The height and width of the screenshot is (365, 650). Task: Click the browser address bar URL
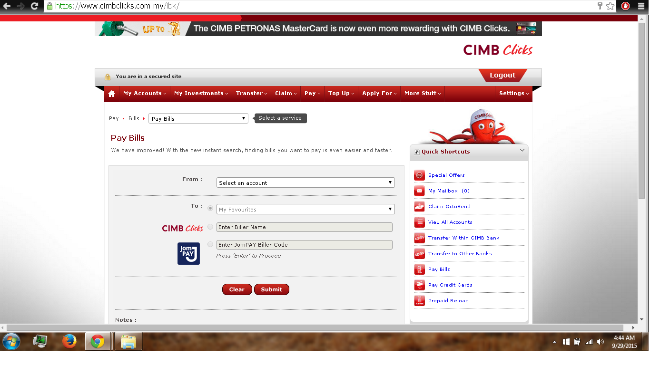click(117, 6)
